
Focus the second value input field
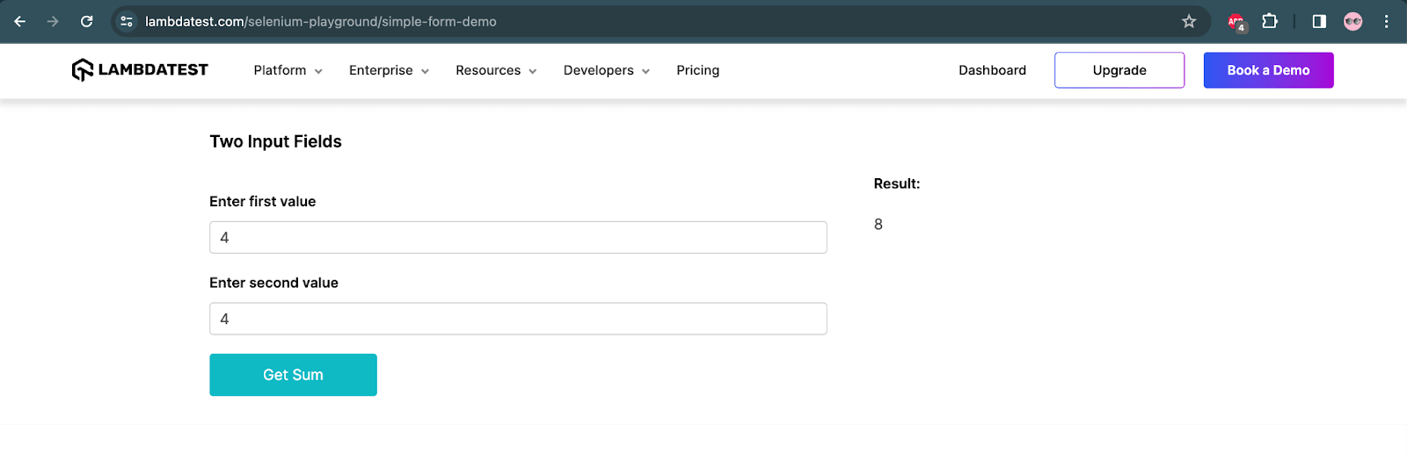[x=518, y=319]
